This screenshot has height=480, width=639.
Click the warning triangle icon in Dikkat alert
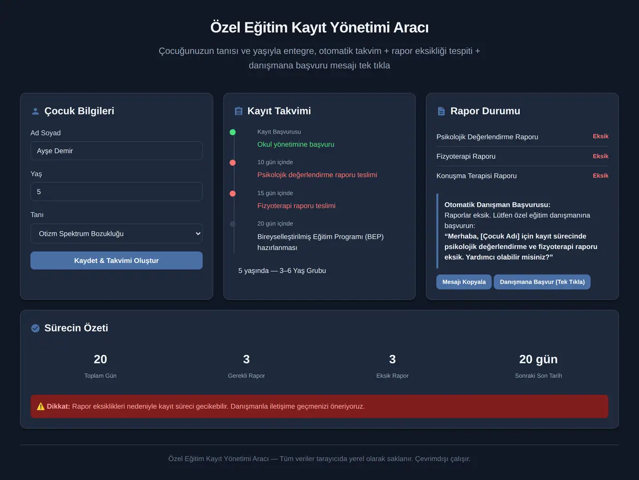[41, 406]
